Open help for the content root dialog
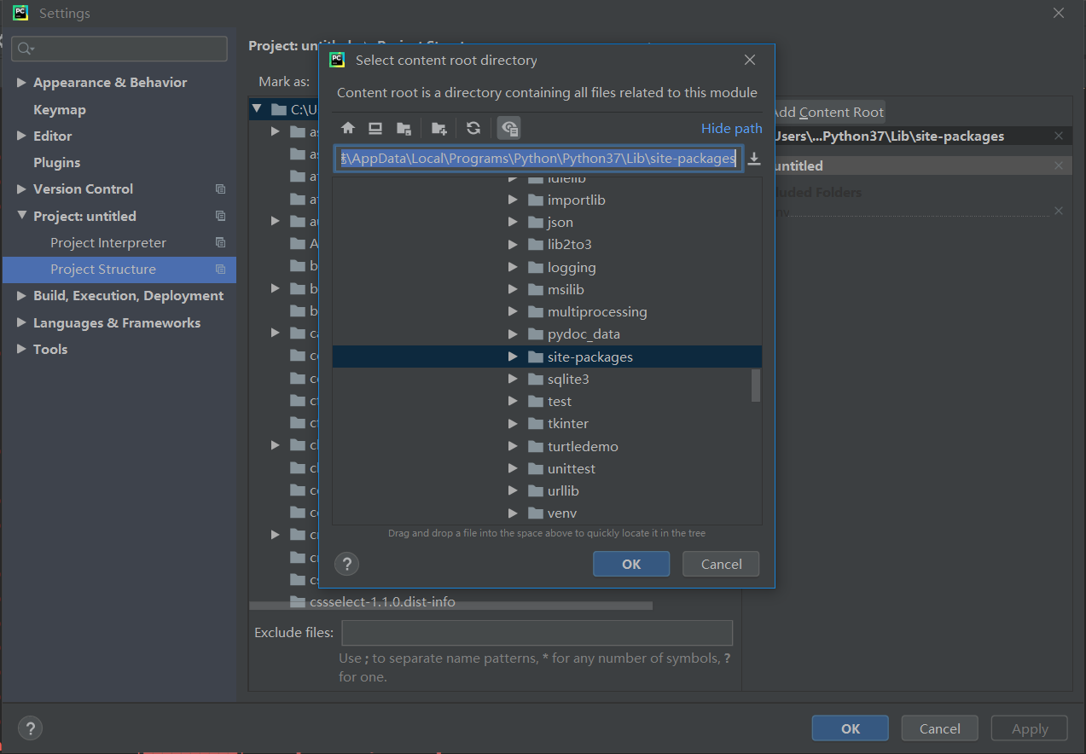Viewport: 1086px width, 754px height. 347,564
